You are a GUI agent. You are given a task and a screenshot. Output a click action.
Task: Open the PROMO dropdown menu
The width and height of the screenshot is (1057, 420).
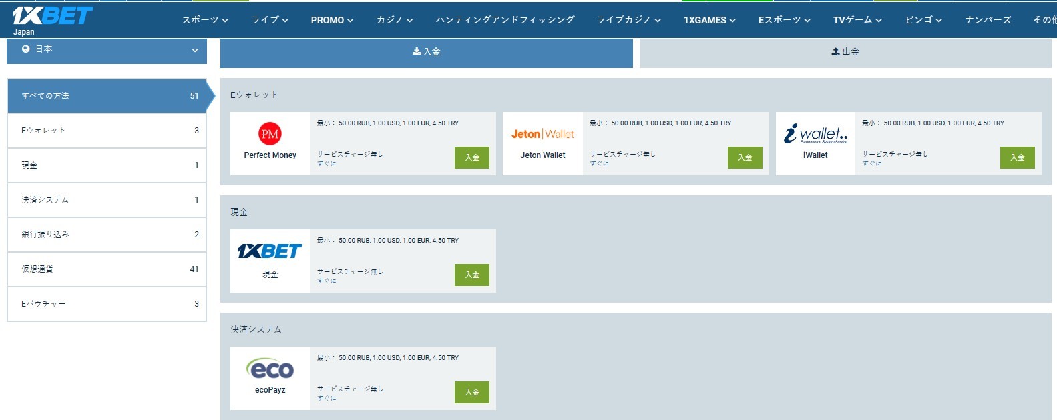point(332,20)
